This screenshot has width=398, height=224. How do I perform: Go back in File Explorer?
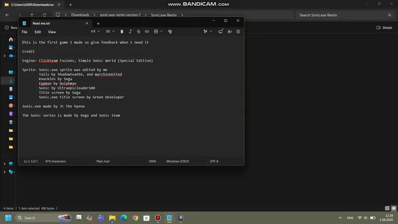(7, 15)
